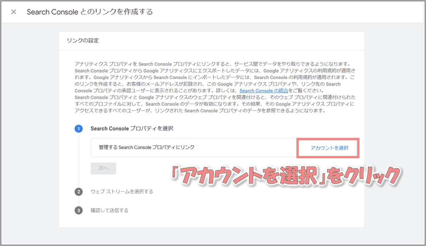Expand the 'ウェブ ストリームを選択する' step
Image resolution: width=426 pixels, height=246 pixels.
(x=122, y=192)
